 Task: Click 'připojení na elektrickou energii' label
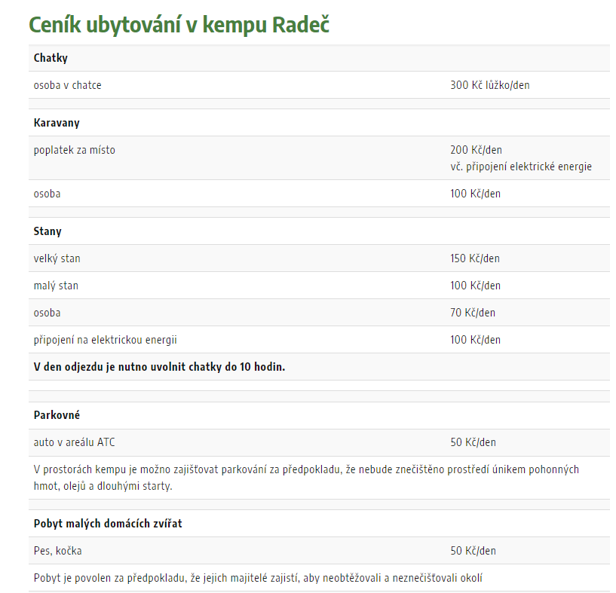click(x=105, y=340)
